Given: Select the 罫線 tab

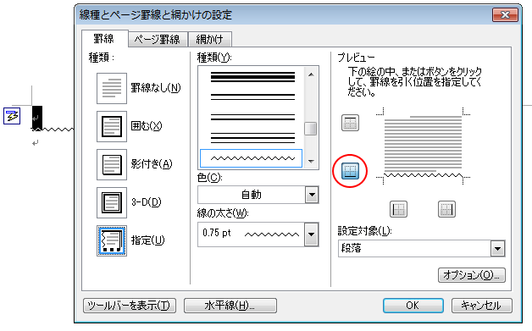Looking at the screenshot, I should coord(104,39).
